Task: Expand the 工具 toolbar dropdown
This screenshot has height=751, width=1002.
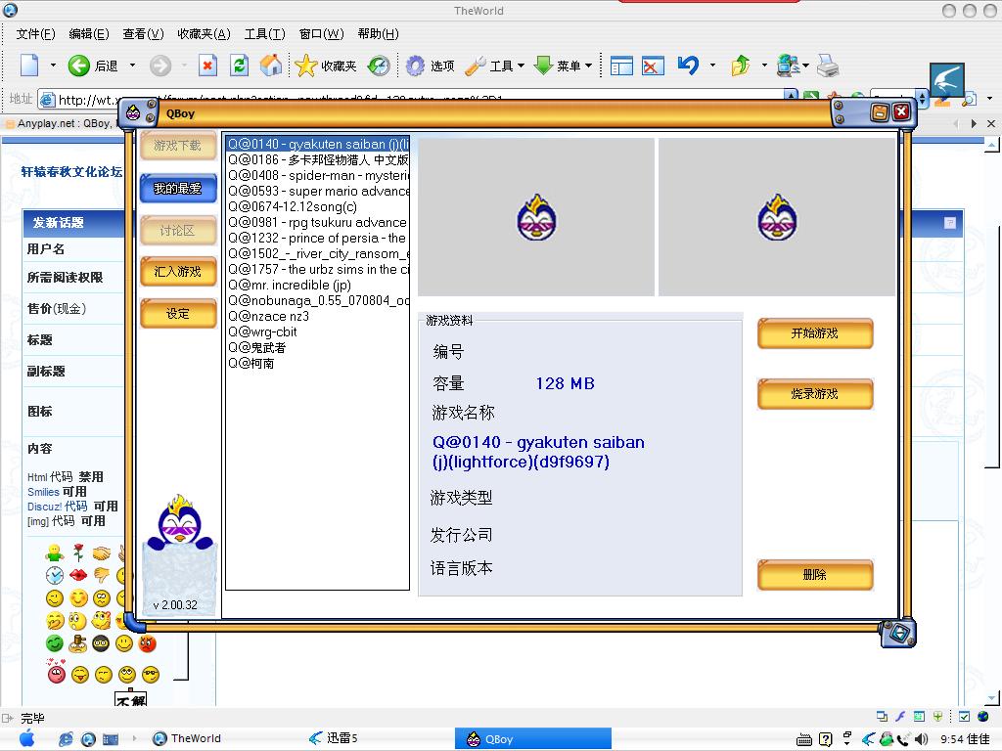Action: (521, 66)
